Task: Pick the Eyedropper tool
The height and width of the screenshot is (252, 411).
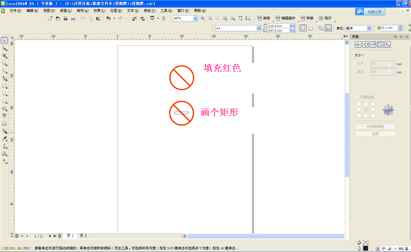Action: pos(5,139)
